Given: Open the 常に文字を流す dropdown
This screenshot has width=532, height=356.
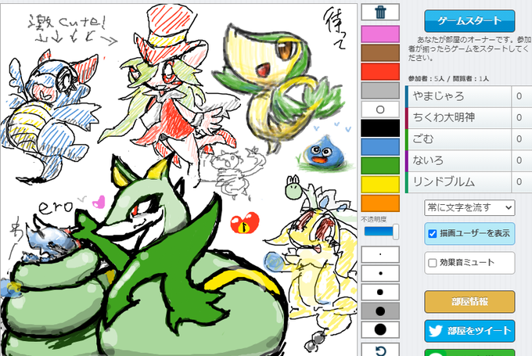Looking at the screenshot, I should 469,207.
